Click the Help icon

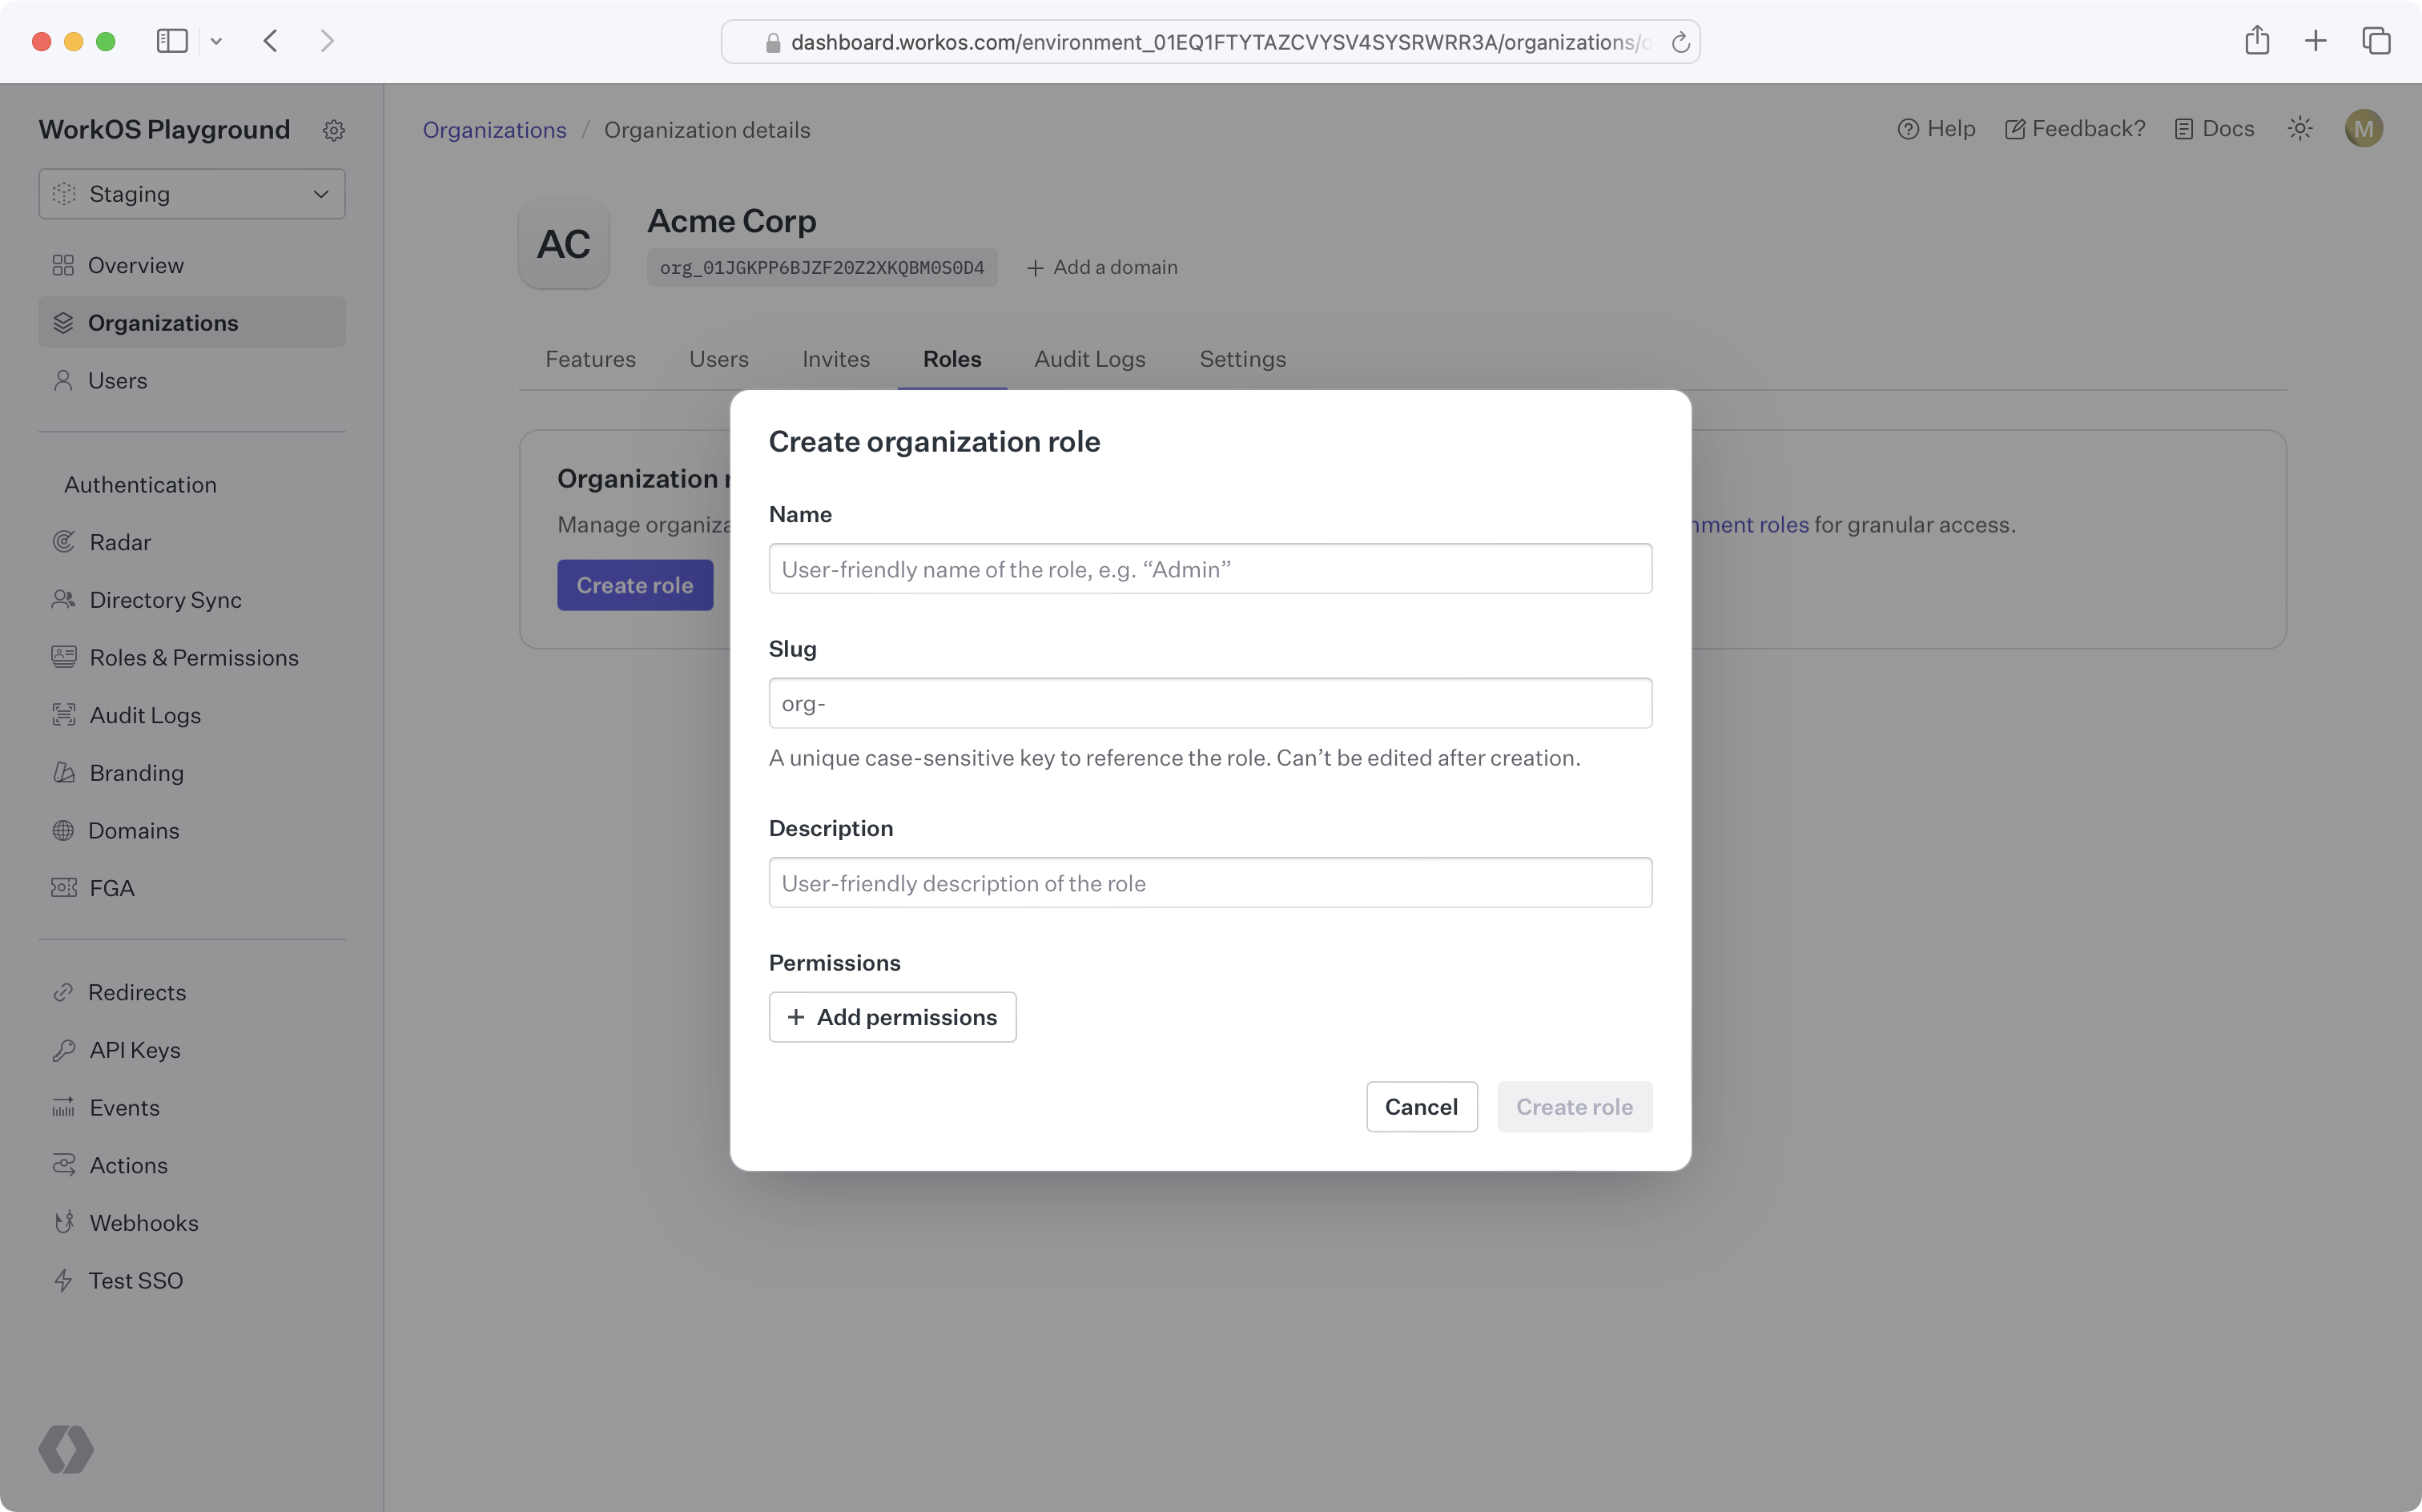1908,128
